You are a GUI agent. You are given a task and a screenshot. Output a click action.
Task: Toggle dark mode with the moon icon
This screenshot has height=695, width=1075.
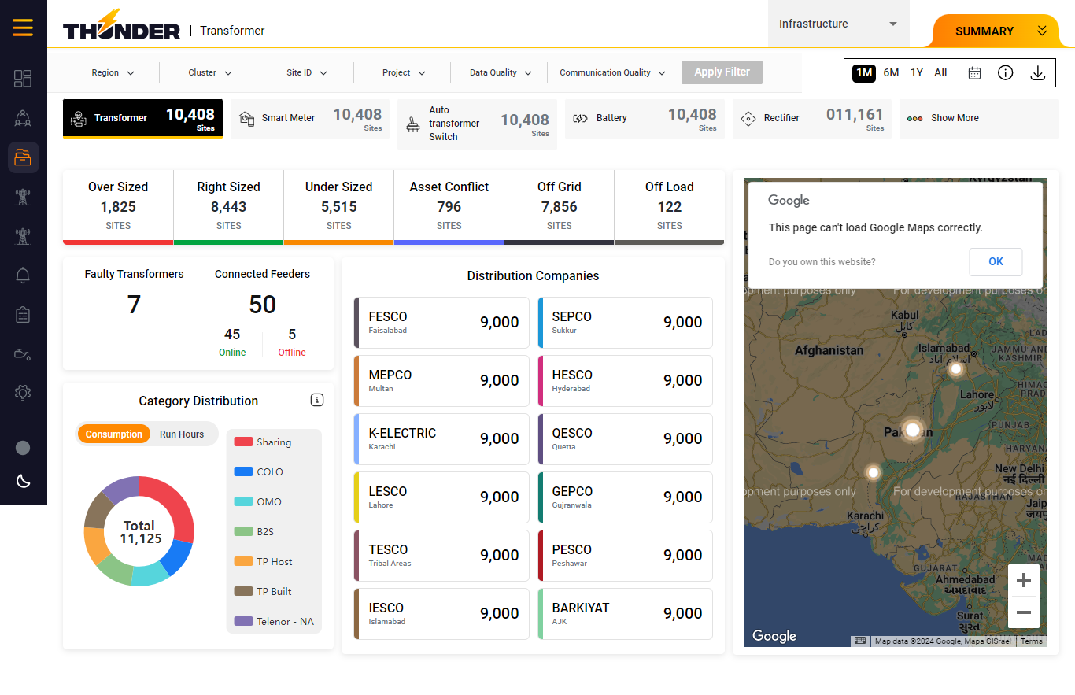(23, 481)
